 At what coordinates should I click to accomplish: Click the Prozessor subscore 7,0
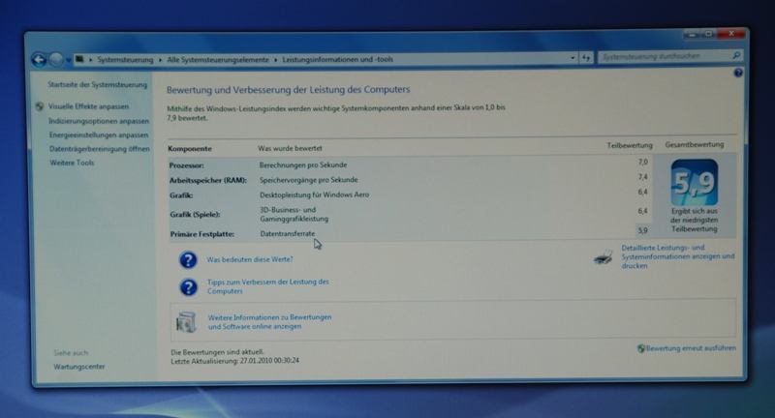click(642, 162)
